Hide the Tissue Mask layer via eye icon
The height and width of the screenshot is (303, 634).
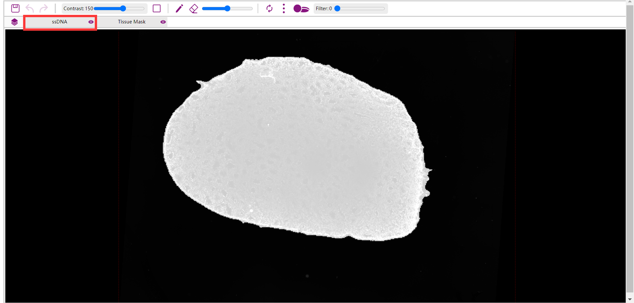(x=163, y=22)
